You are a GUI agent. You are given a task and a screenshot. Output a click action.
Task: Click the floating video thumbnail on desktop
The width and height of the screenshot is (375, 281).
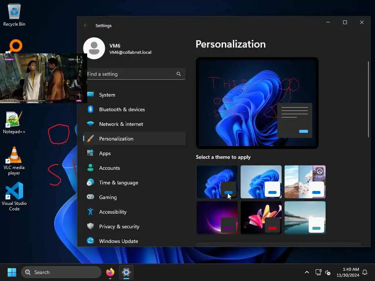point(43,78)
